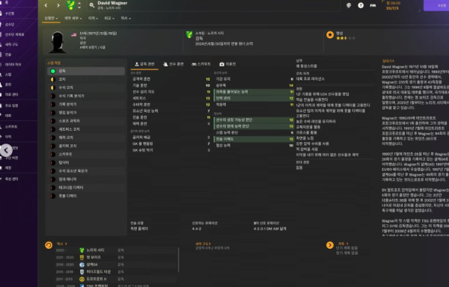The height and width of the screenshot is (287, 449).
Task: Open the FM menu icon
Action: point(373,5)
